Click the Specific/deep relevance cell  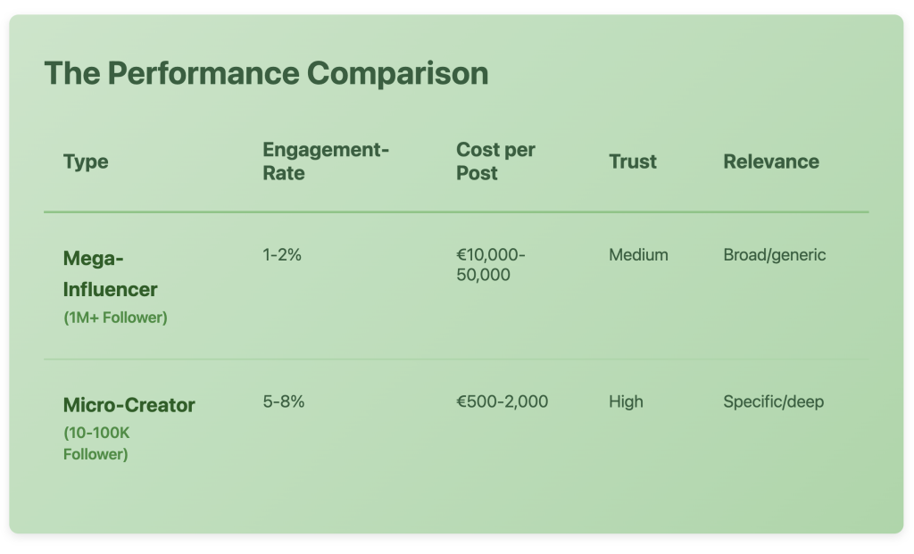pos(773,401)
